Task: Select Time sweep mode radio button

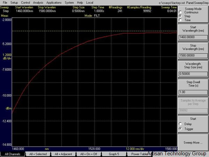Action: [180, 20]
